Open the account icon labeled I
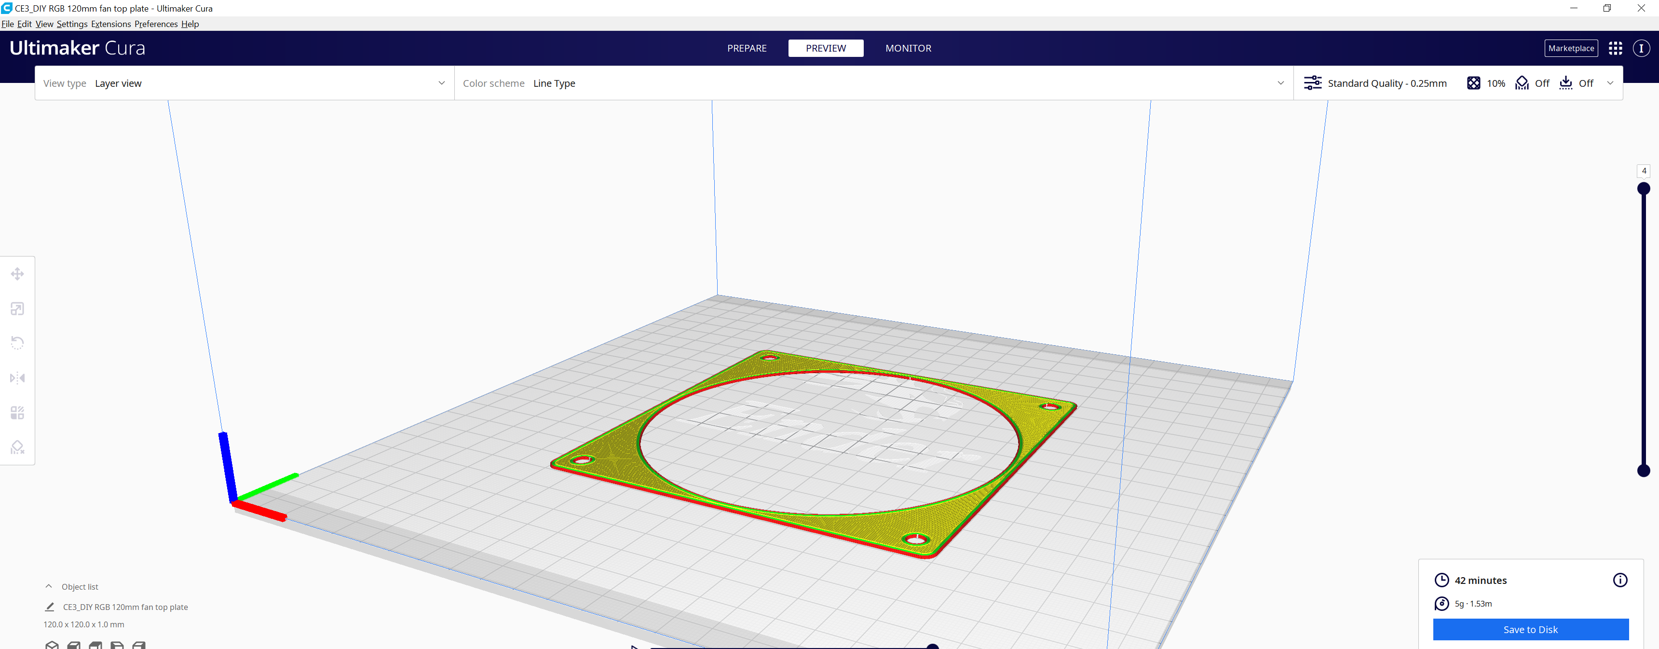Viewport: 1659px width, 649px height. coord(1641,48)
